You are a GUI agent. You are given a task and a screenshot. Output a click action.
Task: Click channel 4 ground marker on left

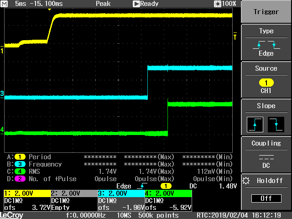click(x=2, y=130)
